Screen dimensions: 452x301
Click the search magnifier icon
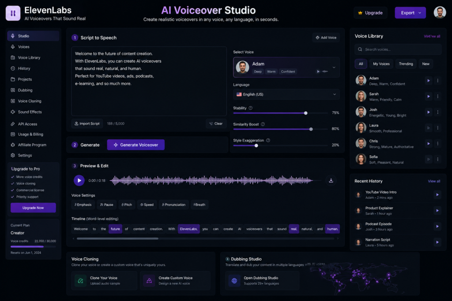pyautogui.click(x=360, y=49)
